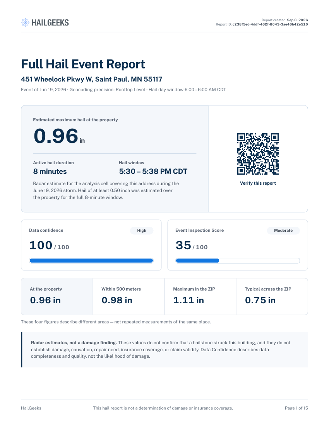The height and width of the screenshot is (425, 329).
Task: Click the 'Radar estimates, not a damage finding.' heading
Action: (x=74, y=343)
